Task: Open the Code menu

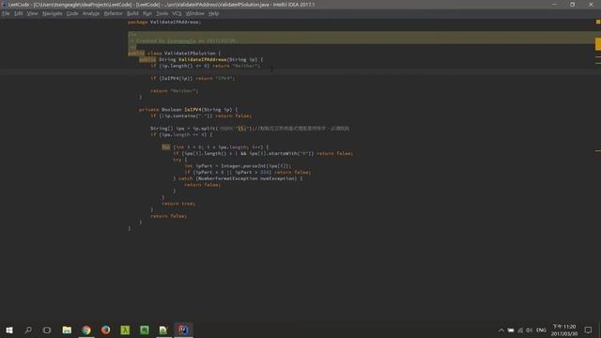Action: [x=72, y=13]
